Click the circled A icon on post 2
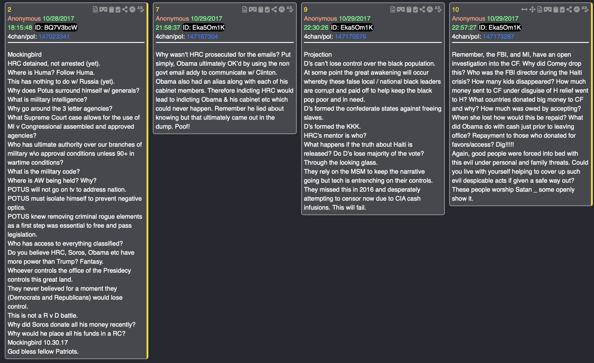Screen dimensions: 594x363 pos(132,10)
